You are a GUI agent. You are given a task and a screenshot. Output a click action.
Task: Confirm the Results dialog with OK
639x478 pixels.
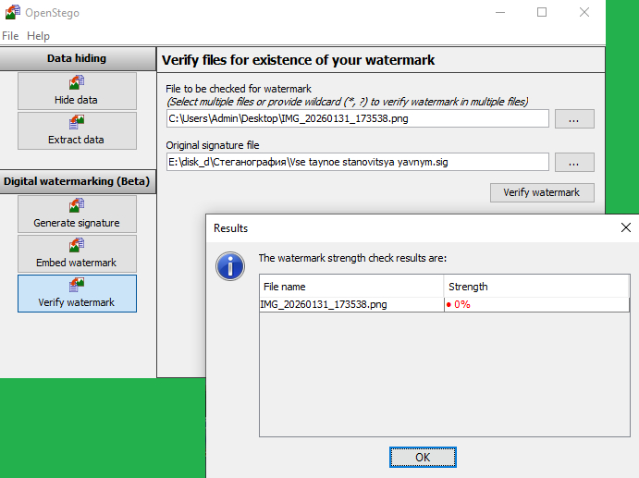click(423, 457)
